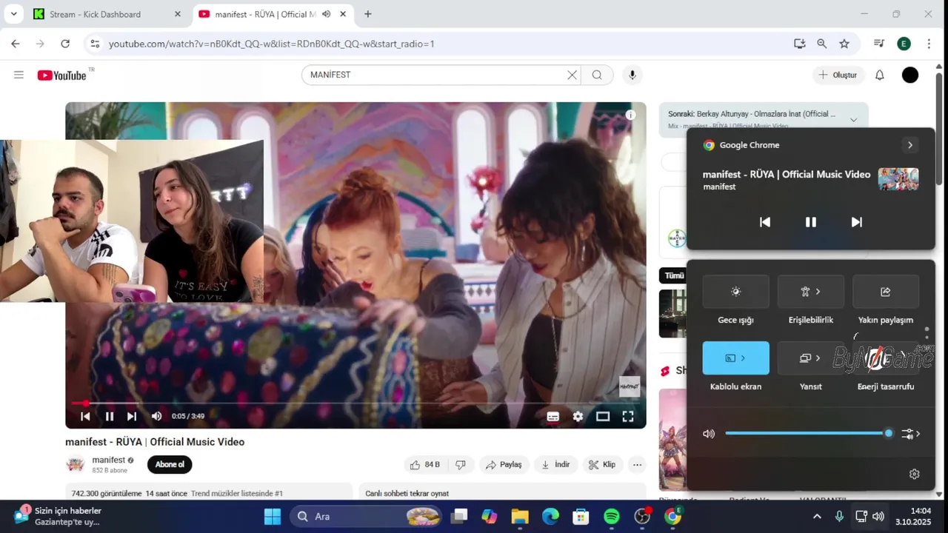Switch to theater mode in player

pyautogui.click(x=603, y=416)
